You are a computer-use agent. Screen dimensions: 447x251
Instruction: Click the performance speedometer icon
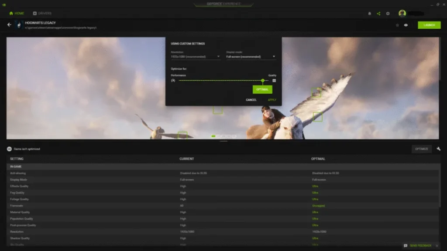173,81
